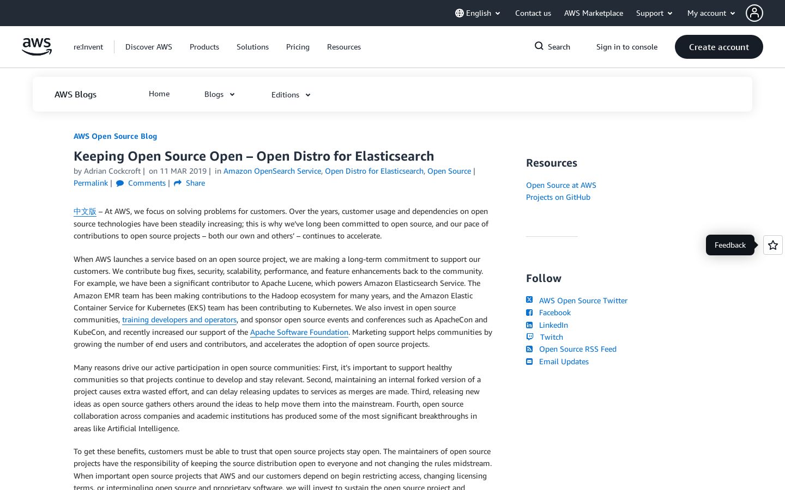Image resolution: width=785 pixels, height=490 pixels.
Task: Open the re:Invent menu item
Action: [x=88, y=47]
